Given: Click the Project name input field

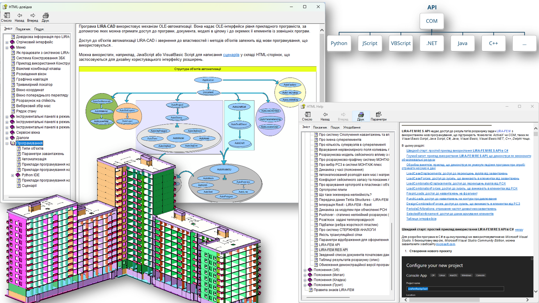Looking at the screenshot, I should click(x=455, y=289).
